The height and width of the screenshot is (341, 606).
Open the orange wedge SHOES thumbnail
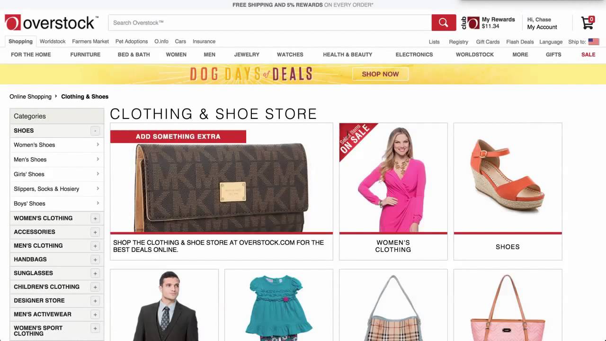pos(508,191)
